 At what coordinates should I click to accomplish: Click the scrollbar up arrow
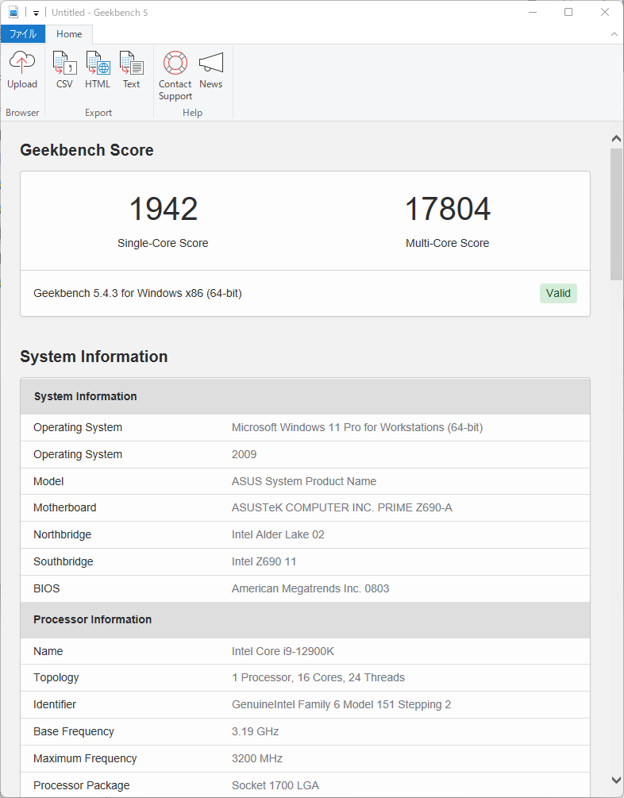[616, 138]
